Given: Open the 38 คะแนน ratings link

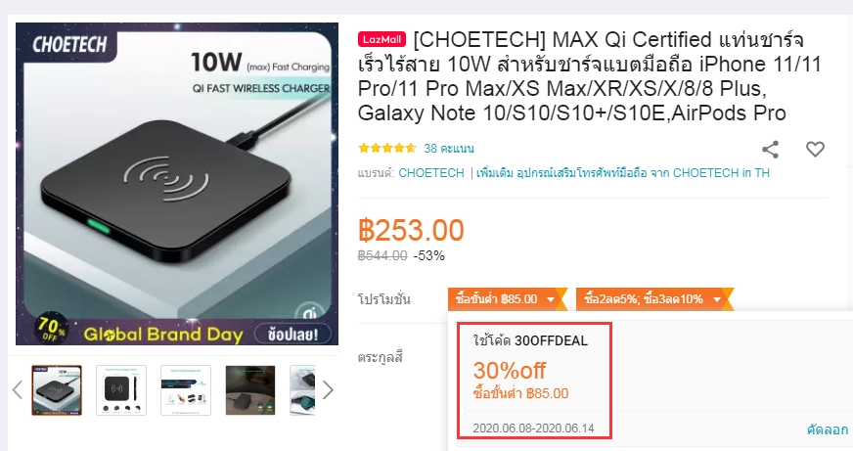Looking at the screenshot, I should point(449,148).
